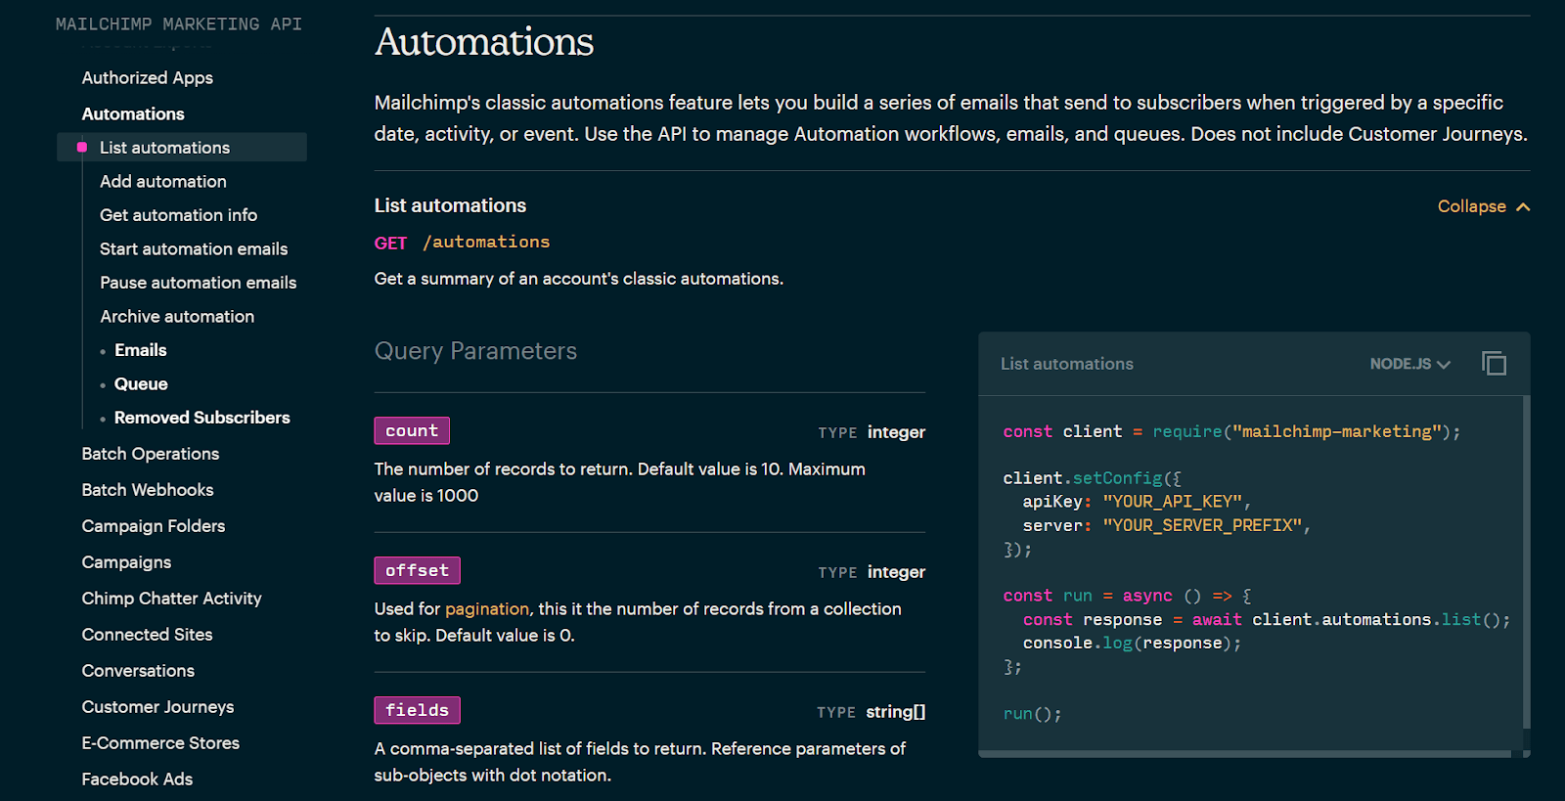Click the count parameter tag
The image size is (1565, 801).
click(x=412, y=431)
